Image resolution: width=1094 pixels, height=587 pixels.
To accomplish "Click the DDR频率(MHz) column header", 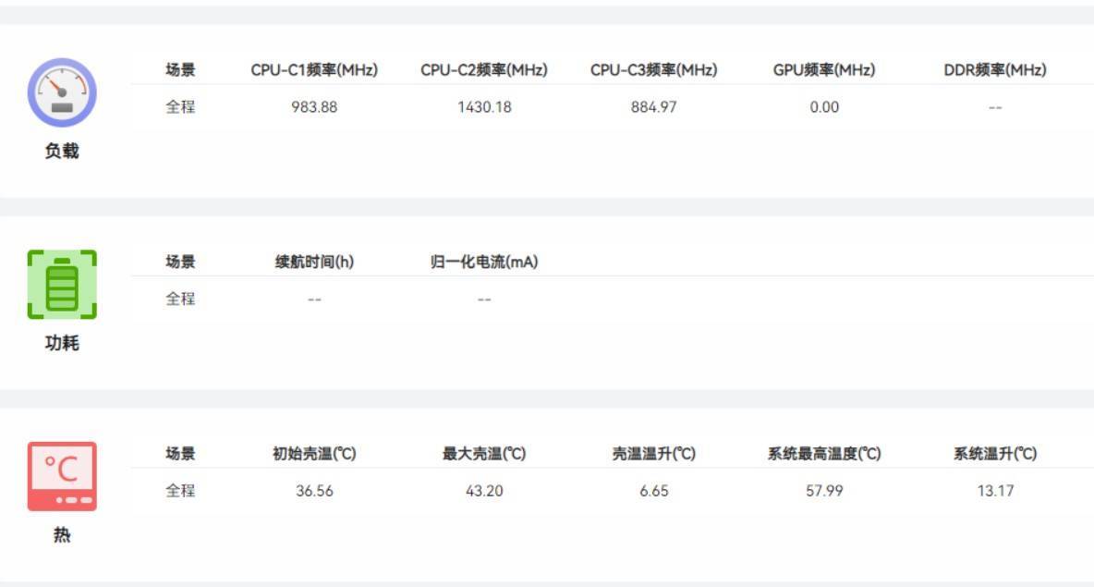I will pyautogui.click(x=995, y=70).
